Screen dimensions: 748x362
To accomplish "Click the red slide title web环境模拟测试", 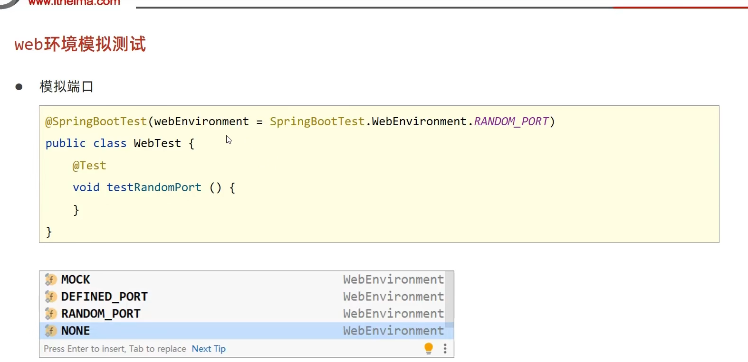I will coord(80,44).
